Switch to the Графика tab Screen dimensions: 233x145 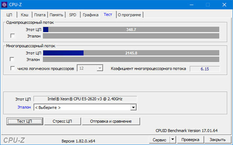(x=91, y=15)
